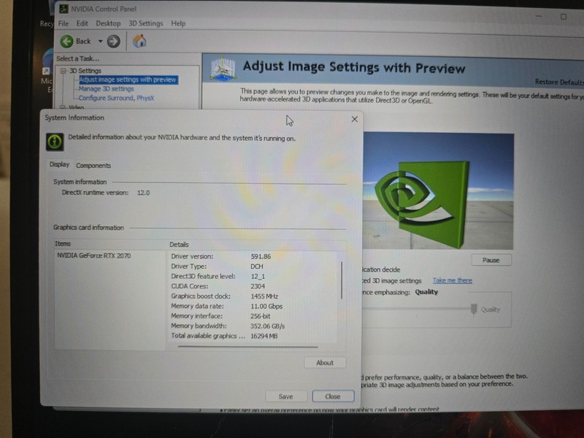Maximize the NVIDIA Control Panel window

tap(564, 16)
